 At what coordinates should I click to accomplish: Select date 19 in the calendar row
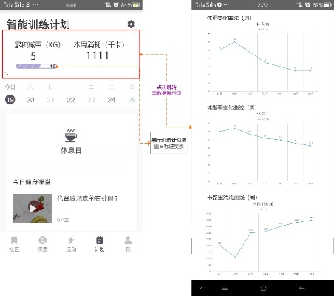tap(10, 100)
